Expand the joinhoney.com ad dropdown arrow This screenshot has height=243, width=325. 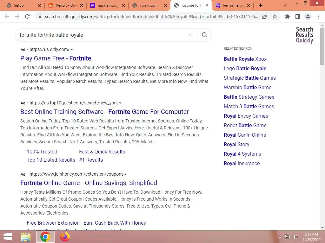click(x=126, y=174)
